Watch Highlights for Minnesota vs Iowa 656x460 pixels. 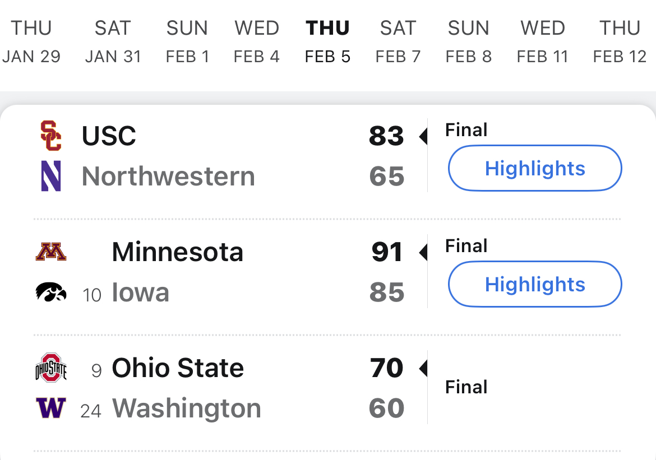(x=535, y=285)
